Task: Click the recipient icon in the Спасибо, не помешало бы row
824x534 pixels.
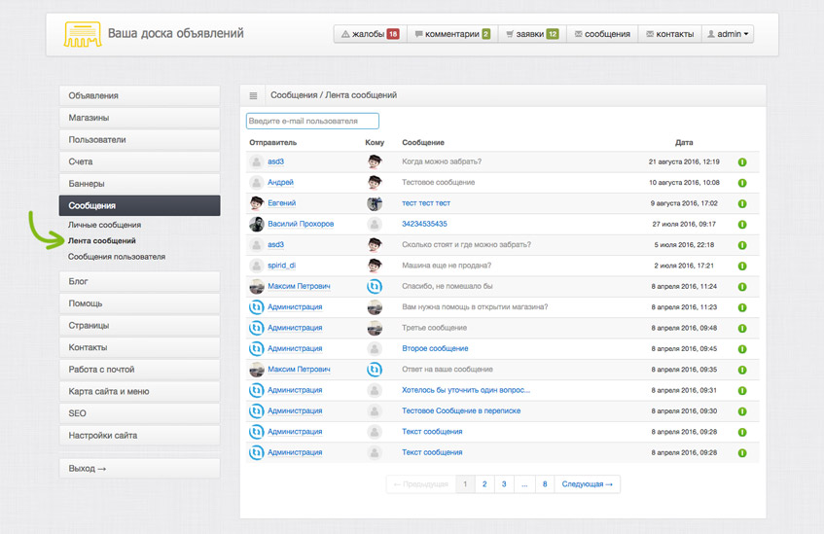Action: [375, 286]
